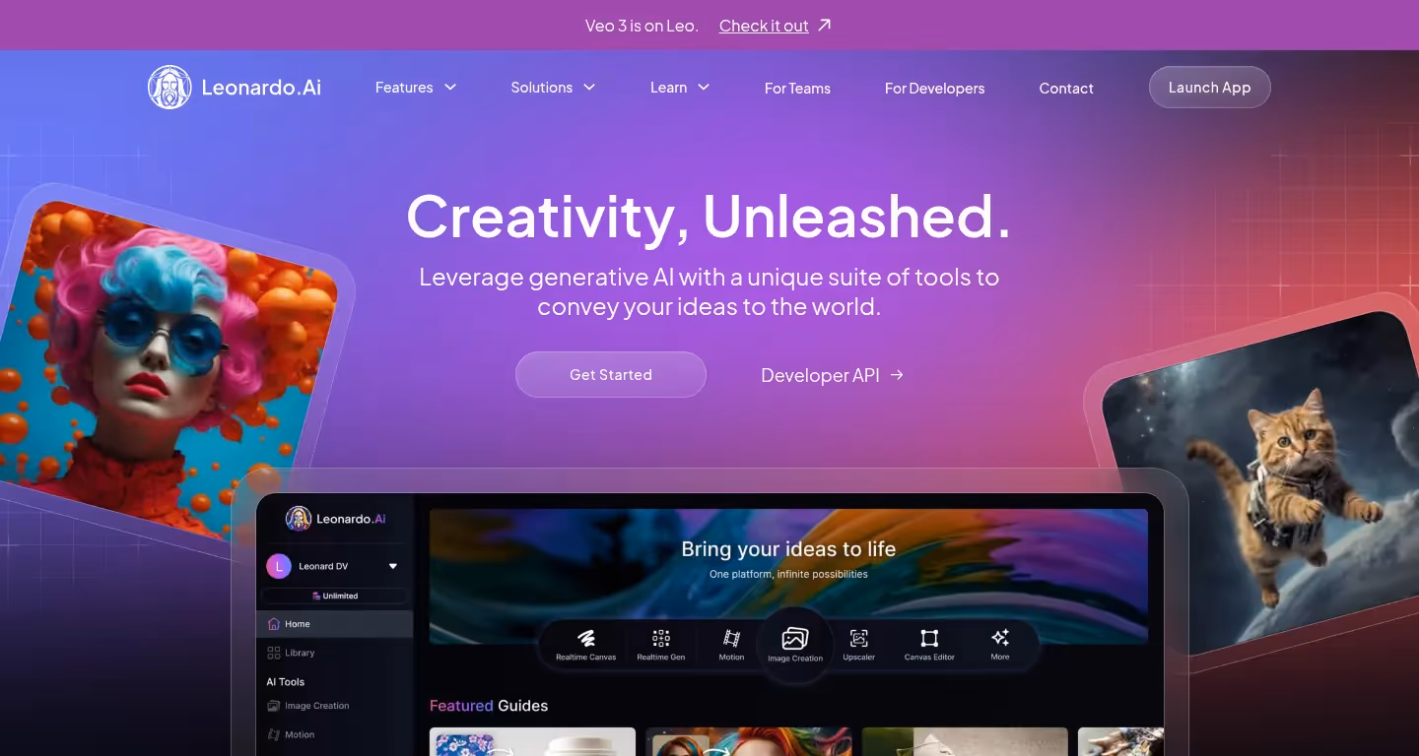Select Image Creation text in sidebar

[317, 706]
